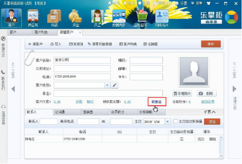The image size is (242, 164).
Task: Click 清零初始数据 toolbar item
Action: [x=100, y=44]
